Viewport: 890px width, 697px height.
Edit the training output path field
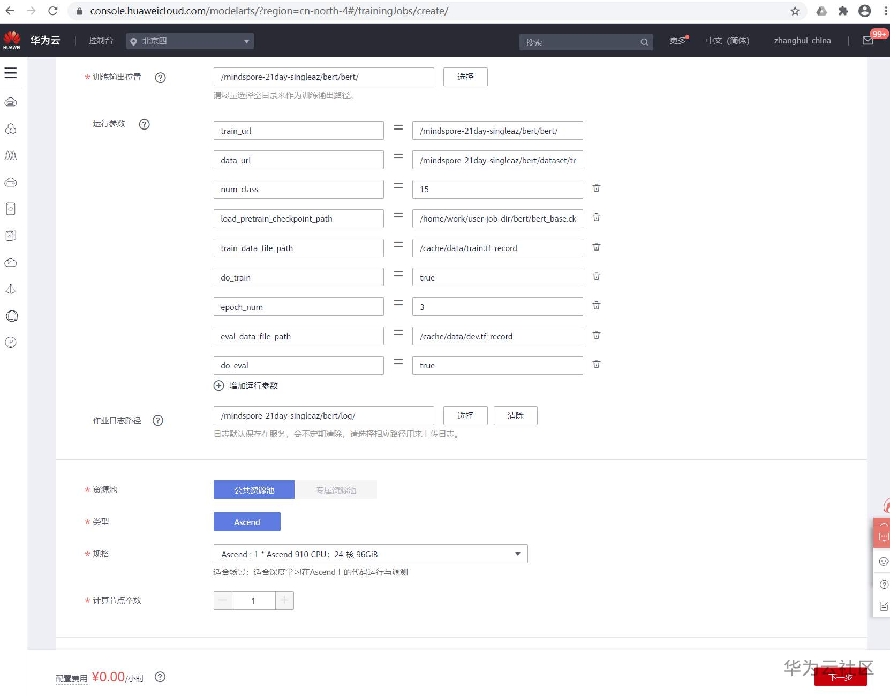323,77
